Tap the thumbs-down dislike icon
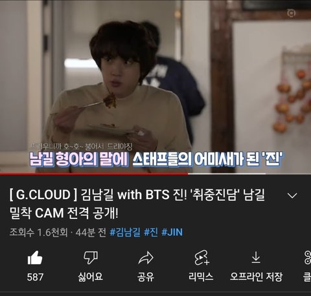This screenshot has height=296, width=311. 91,257
